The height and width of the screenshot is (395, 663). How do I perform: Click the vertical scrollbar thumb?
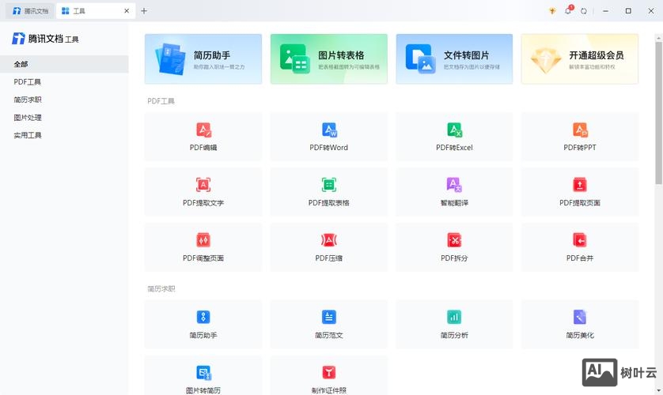tap(658, 113)
